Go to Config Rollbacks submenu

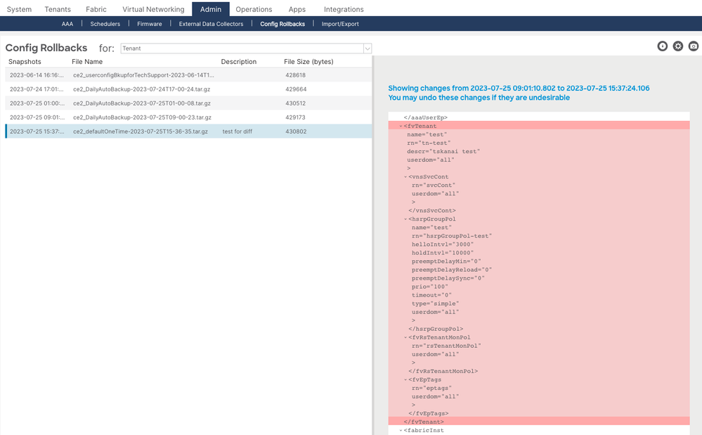point(282,24)
